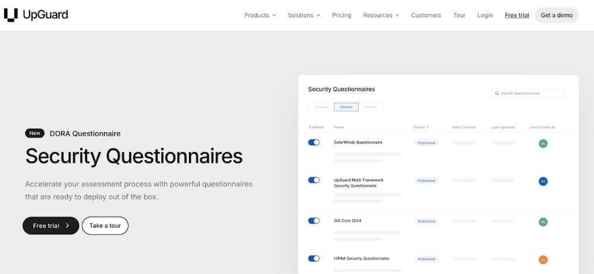This screenshot has height=274, width=594.
Task: Switch to the Custom filter tab
Action: coord(371,107)
